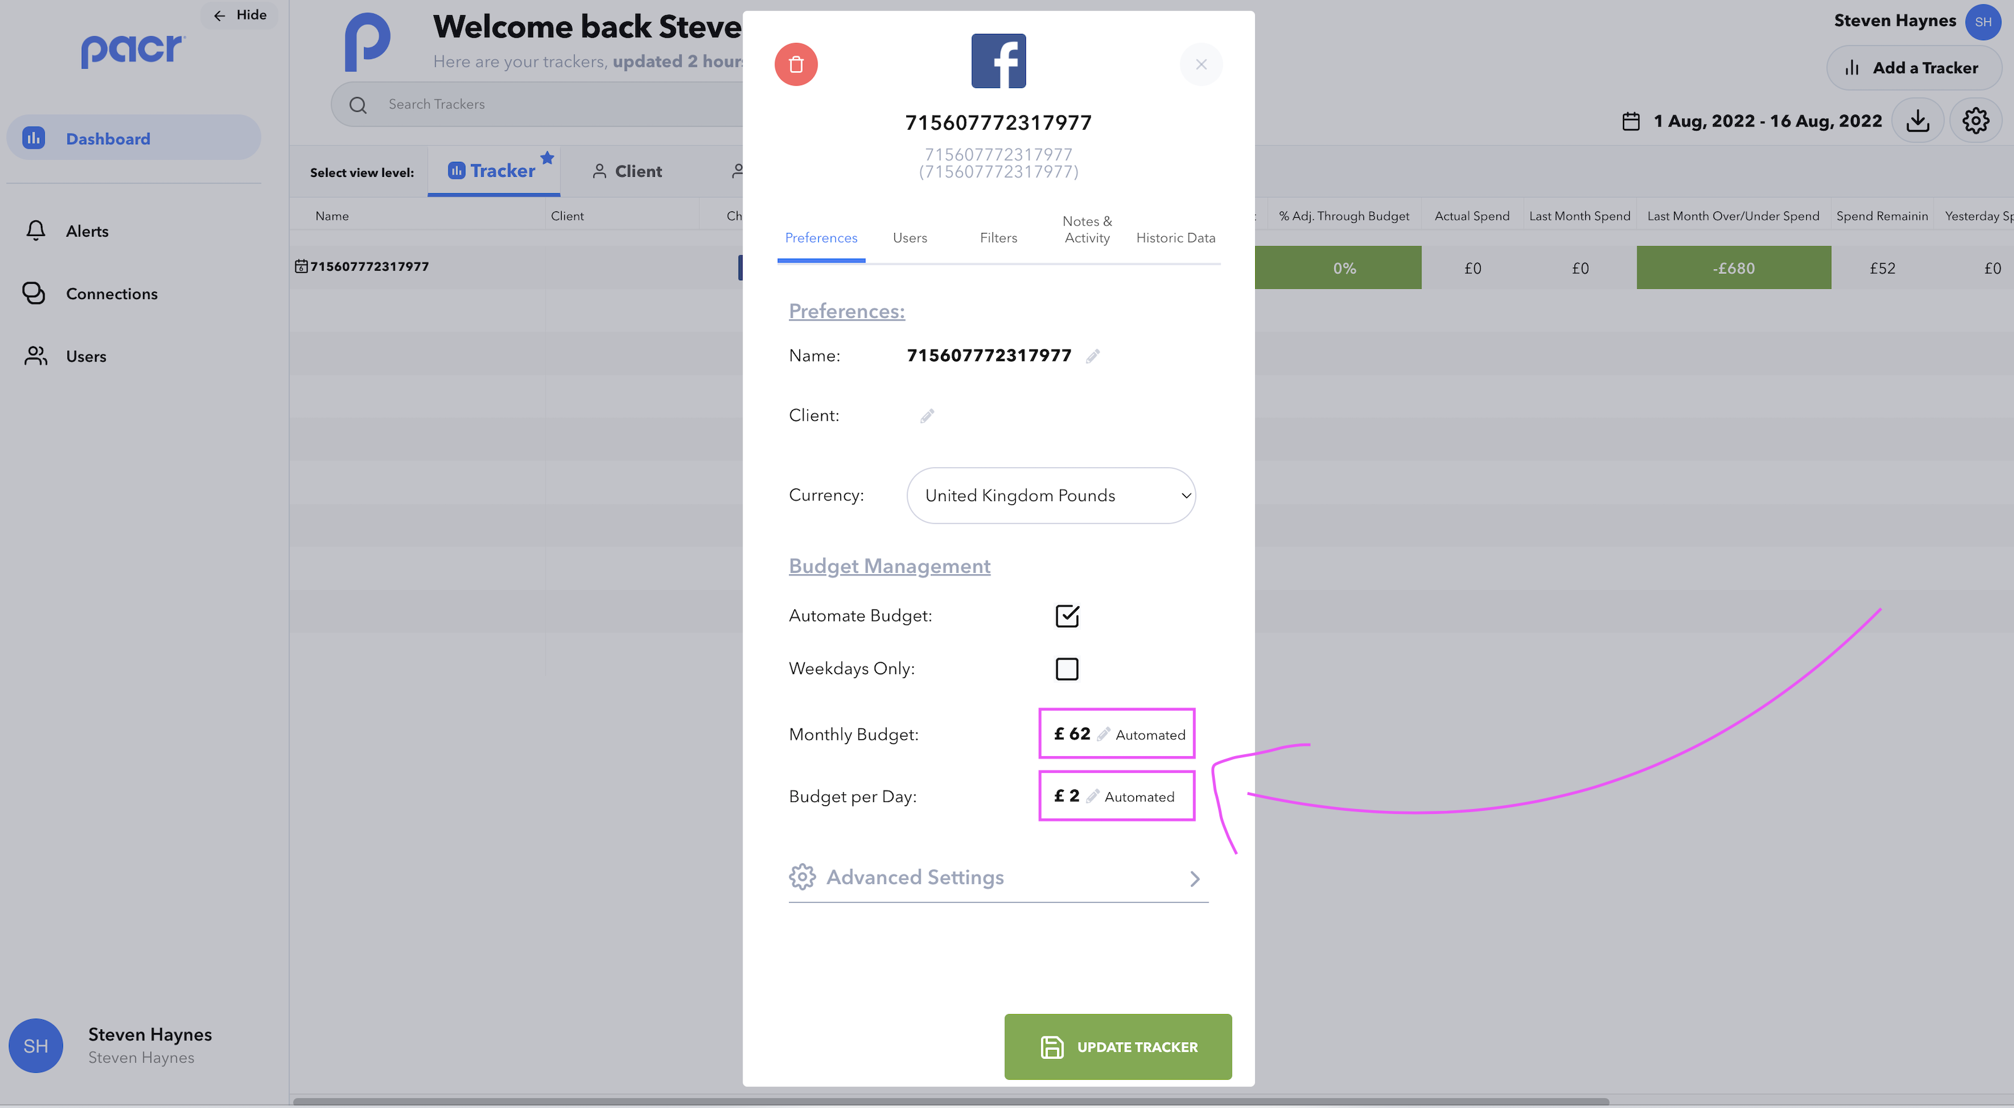The image size is (2014, 1108).
Task: Edit Budget per Day via its pencil icon
Action: 1092,796
